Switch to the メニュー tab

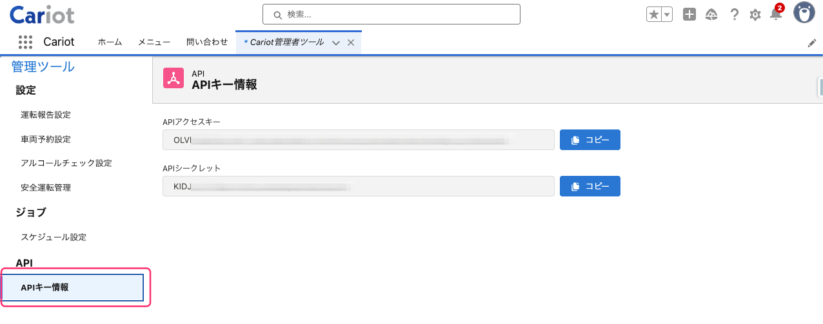pyautogui.click(x=154, y=42)
